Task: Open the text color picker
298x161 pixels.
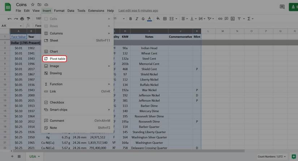Action: click(150, 19)
